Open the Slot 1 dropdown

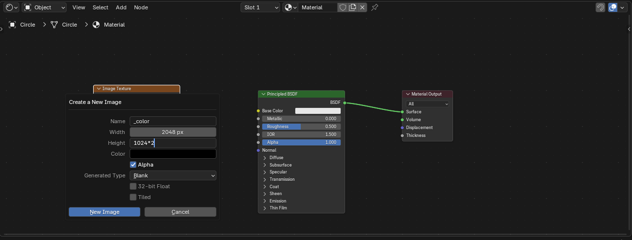[260, 7]
